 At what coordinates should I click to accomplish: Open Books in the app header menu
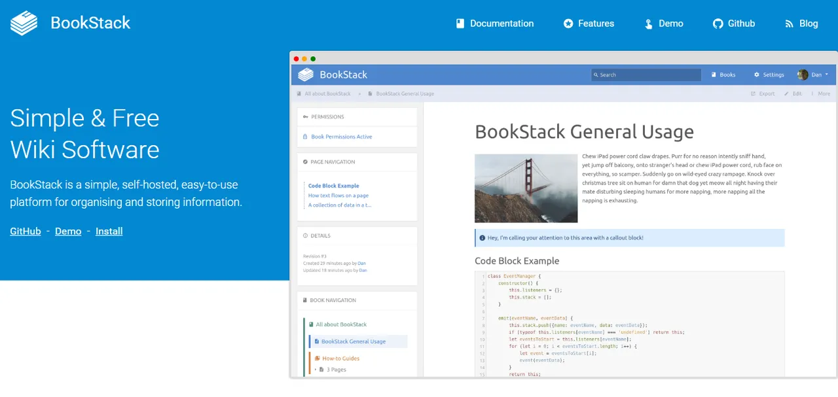tap(723, 75)
